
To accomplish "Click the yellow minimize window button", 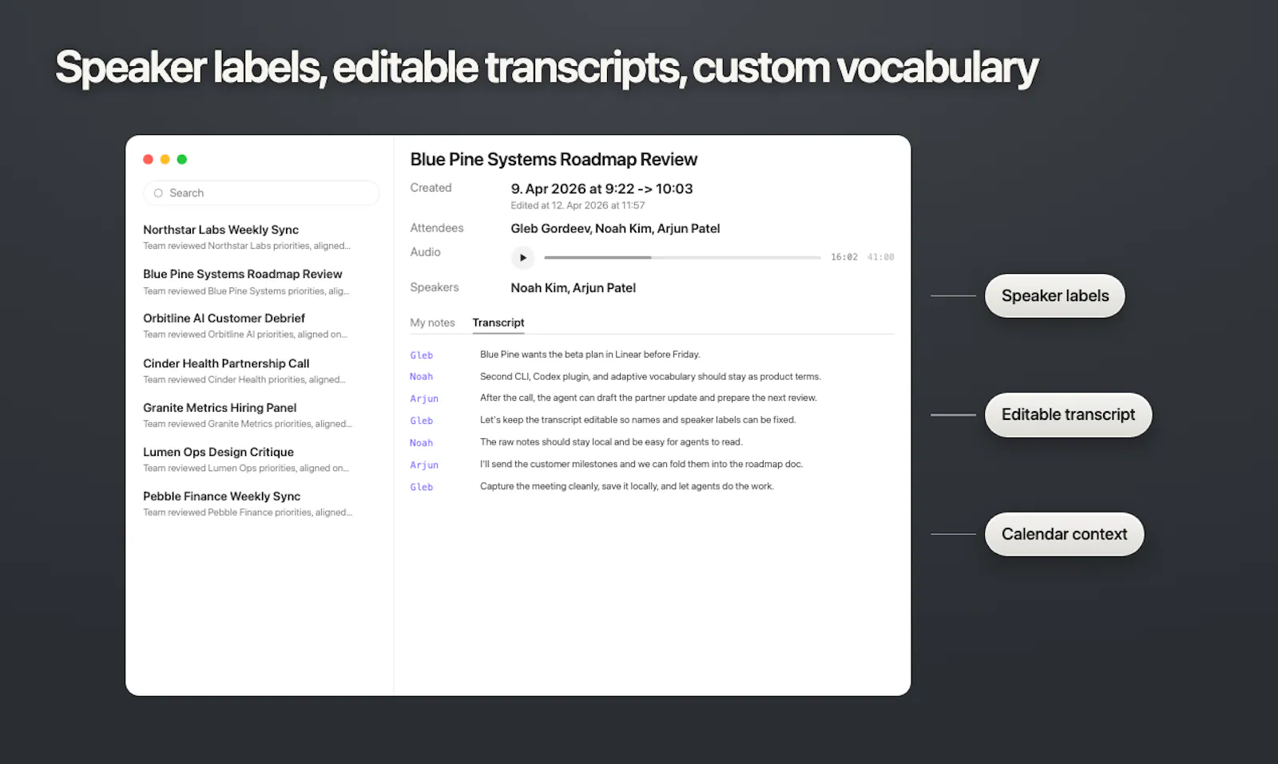I will pyautogui.click(x=165, y=160).
